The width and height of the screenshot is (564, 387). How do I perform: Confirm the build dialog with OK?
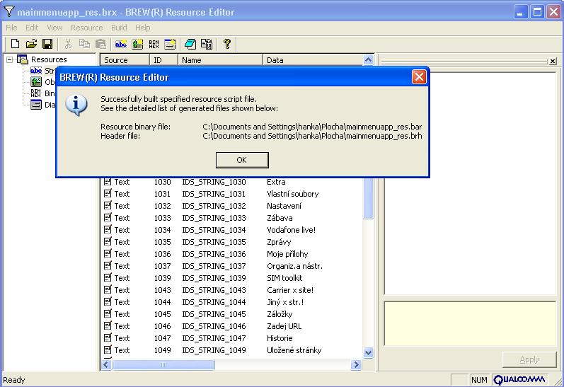(242, 160)
